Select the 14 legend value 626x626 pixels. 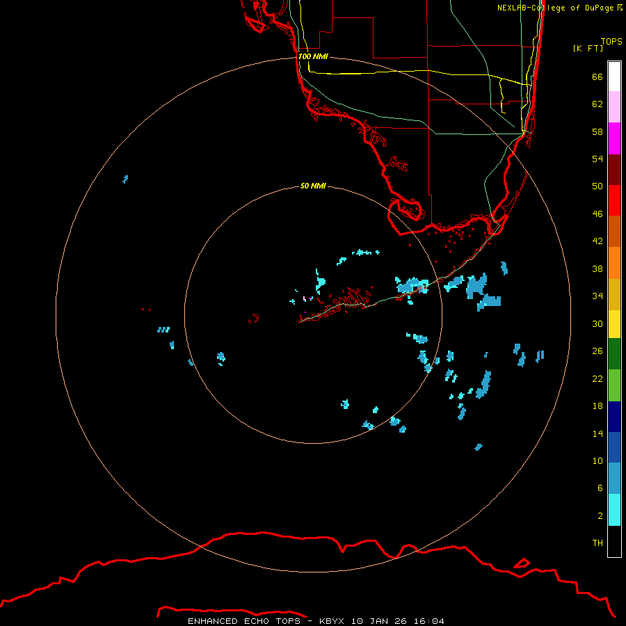coord(597,433)
